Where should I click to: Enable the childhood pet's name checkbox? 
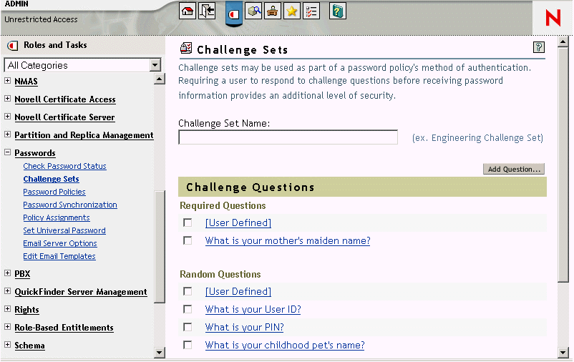[188, 346]
